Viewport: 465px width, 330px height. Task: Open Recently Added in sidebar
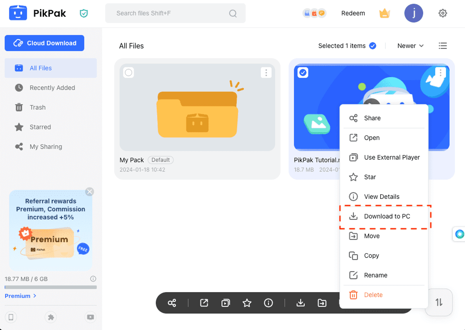click(x=51, y=88)
